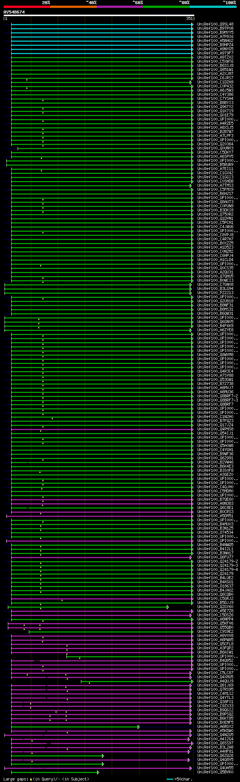Open hit UniRef100_A9NYG5
Viewport: 240px width, 782px height.
coord(215,49)
